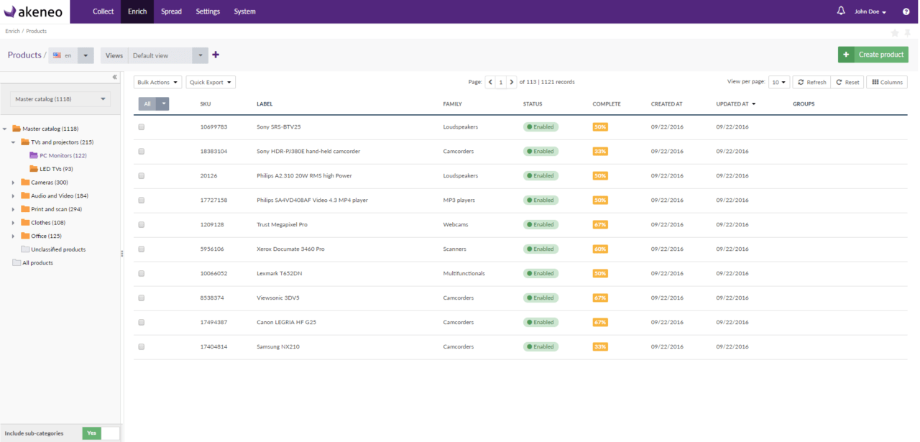
Task: Click the help question mark icon
Action: tap(906, 11)
